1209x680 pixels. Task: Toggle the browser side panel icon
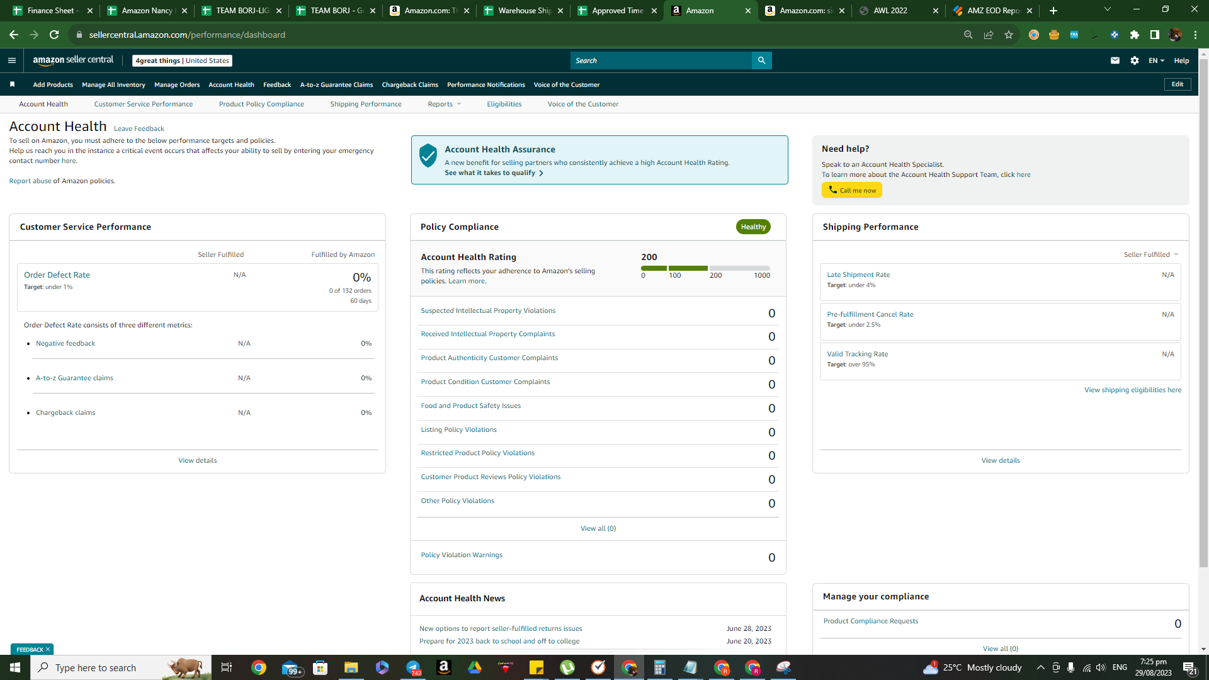pos(1155,35)
